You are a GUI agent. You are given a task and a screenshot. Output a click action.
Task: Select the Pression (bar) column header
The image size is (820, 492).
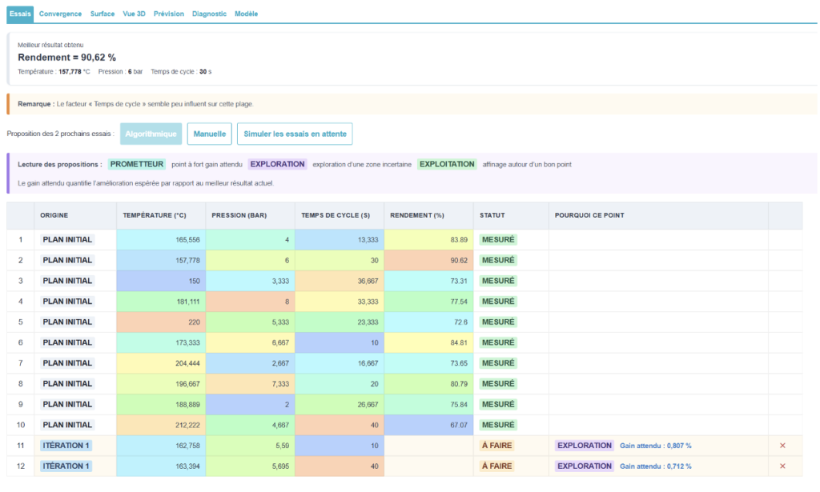click(239, 215)
